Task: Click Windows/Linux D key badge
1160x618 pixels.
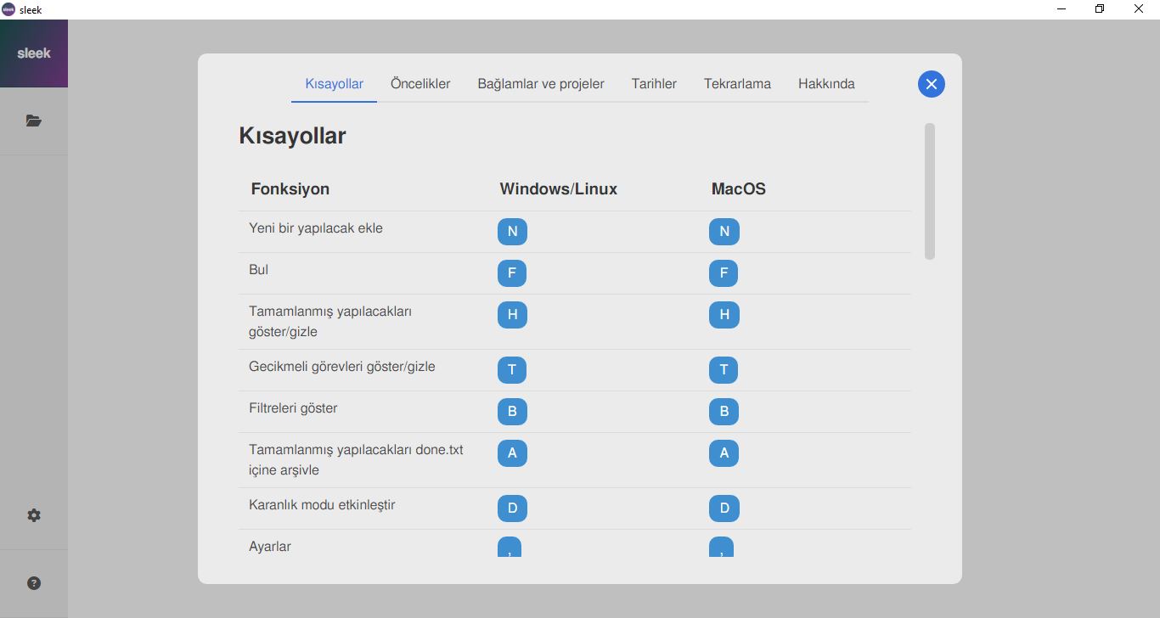Action: click(512, 508)
